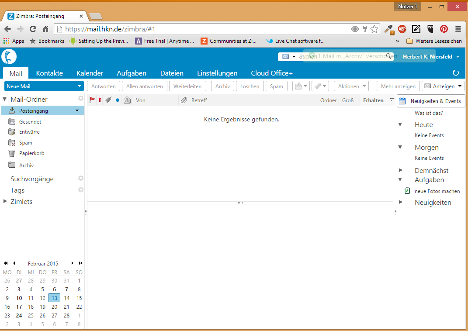Click the priority arrow column icon
This screenshot has width=468, height=331.
(100, 100)
